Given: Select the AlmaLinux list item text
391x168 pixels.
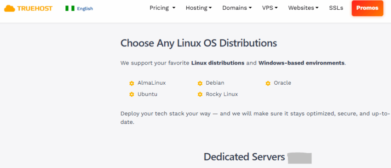Looking at the screenshot, I should click(x=152, y=83).
